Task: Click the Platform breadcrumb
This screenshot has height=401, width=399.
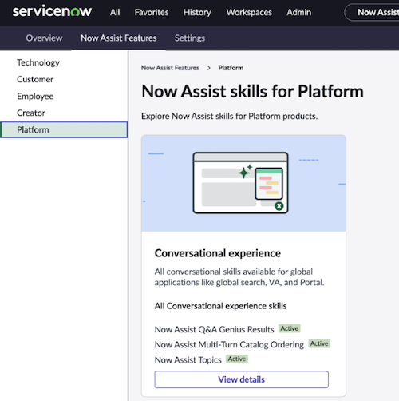Action: [231, 68]
